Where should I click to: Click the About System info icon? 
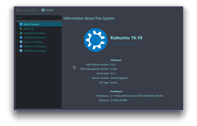(x=21, y=24)
